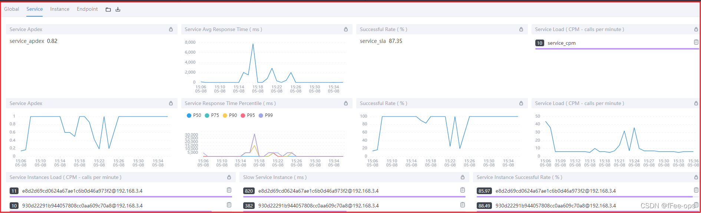Copy instance name in row valued 10 under Instances Load
701x213 pixels.
click(x=229, y=205)
